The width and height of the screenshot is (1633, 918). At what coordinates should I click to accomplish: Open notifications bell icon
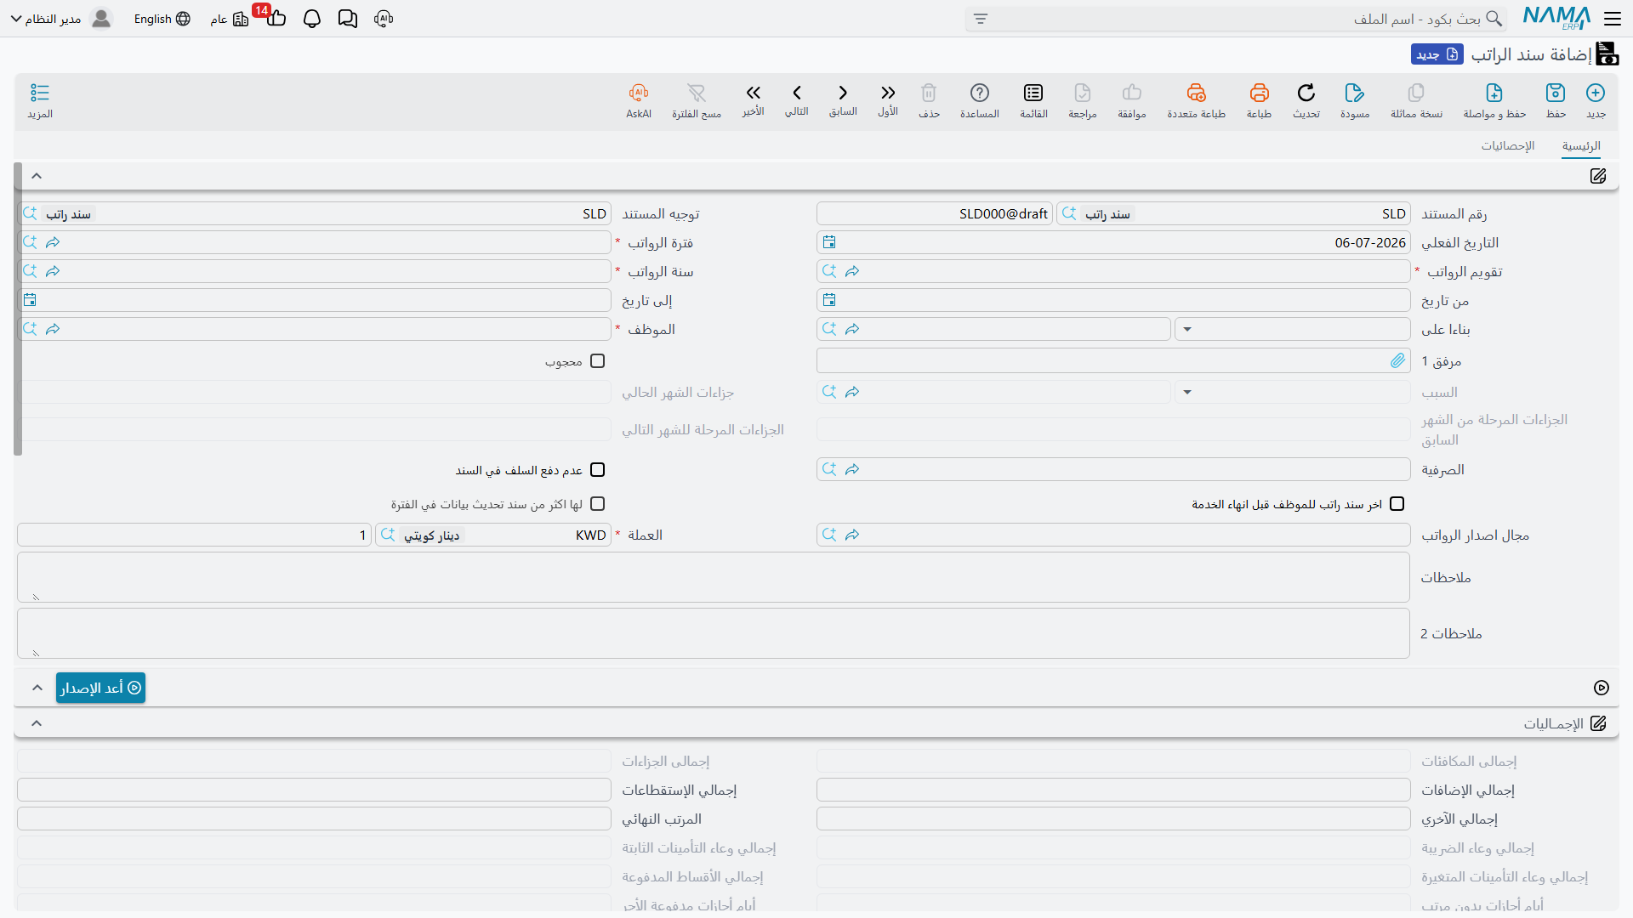click(x=312, y=19)
